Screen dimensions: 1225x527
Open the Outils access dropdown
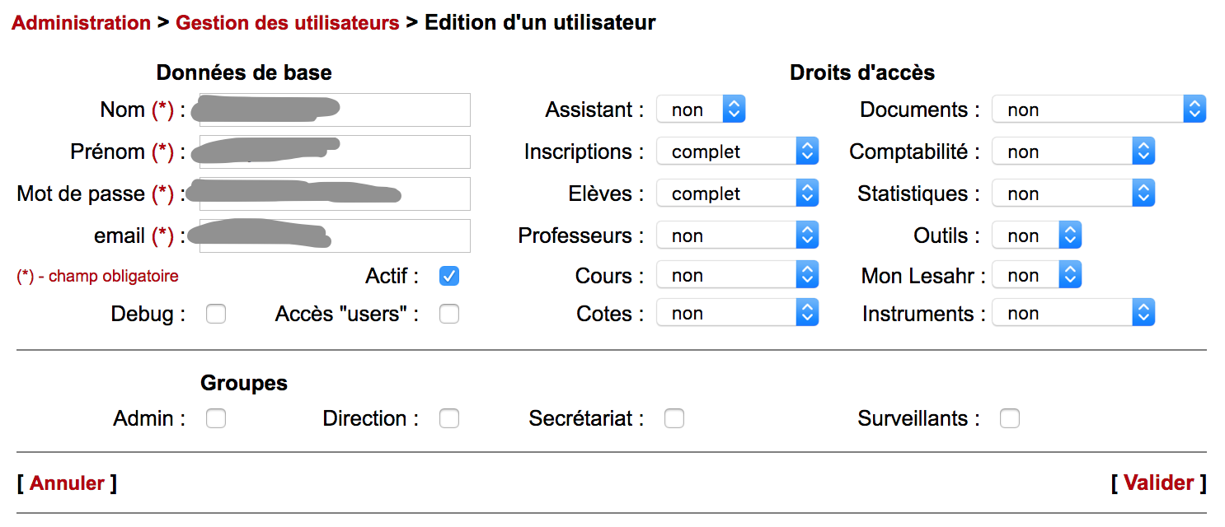tap(1036, 236)
